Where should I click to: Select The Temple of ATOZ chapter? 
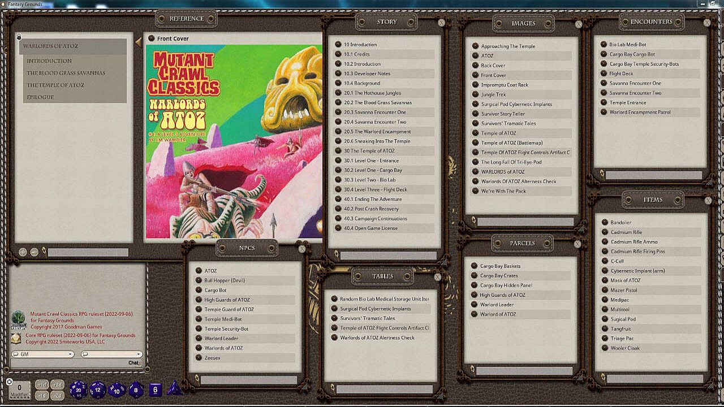pyautogui.click(x=55, y=85)
